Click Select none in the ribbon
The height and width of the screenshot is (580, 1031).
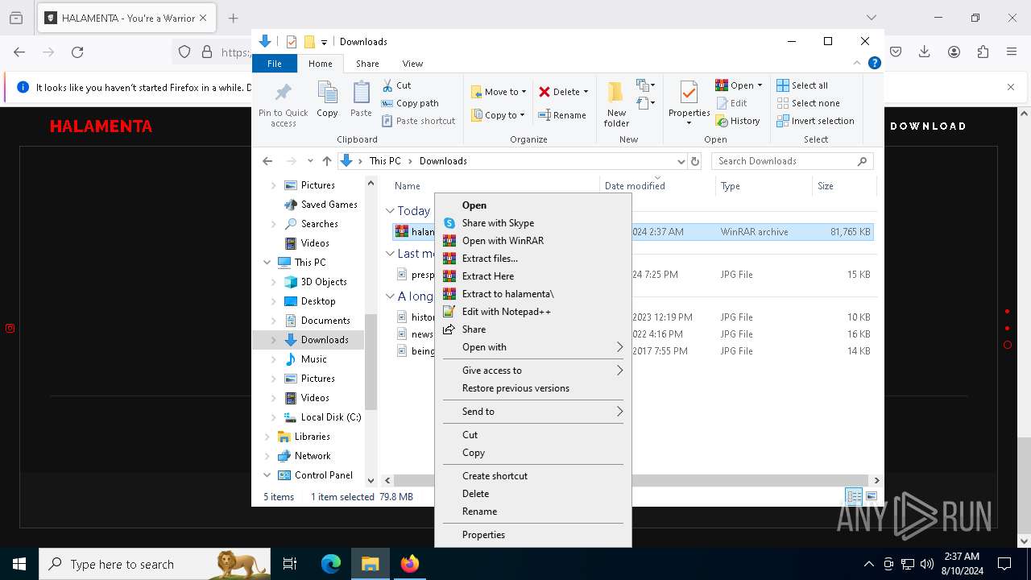pyautogui.click(x=808, y=103)
